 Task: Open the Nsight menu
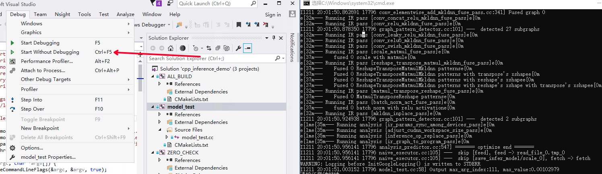pyautogui.click(x=62, y=14)
